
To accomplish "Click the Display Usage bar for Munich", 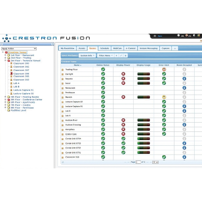I will tap(144, 97).
